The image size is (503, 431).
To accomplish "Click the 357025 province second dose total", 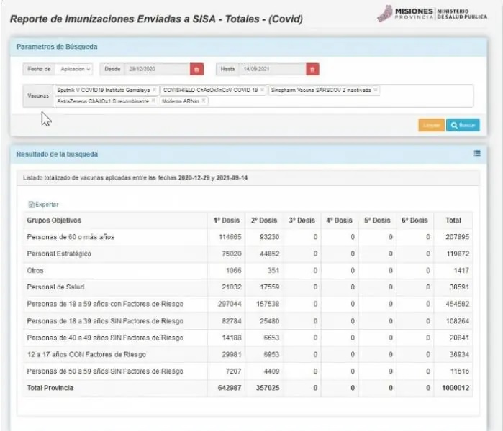I will pos(268,388).
